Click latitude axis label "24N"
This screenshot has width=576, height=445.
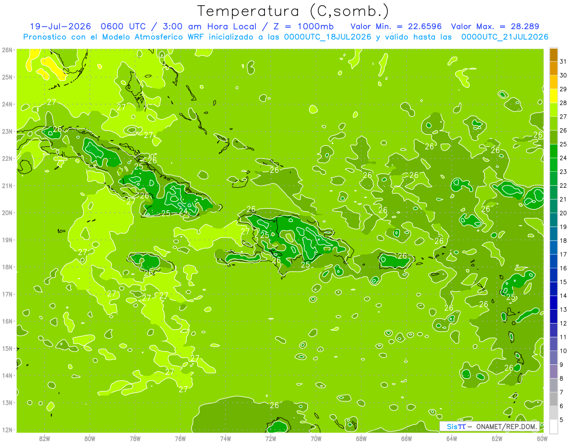[x=7, y=104]
